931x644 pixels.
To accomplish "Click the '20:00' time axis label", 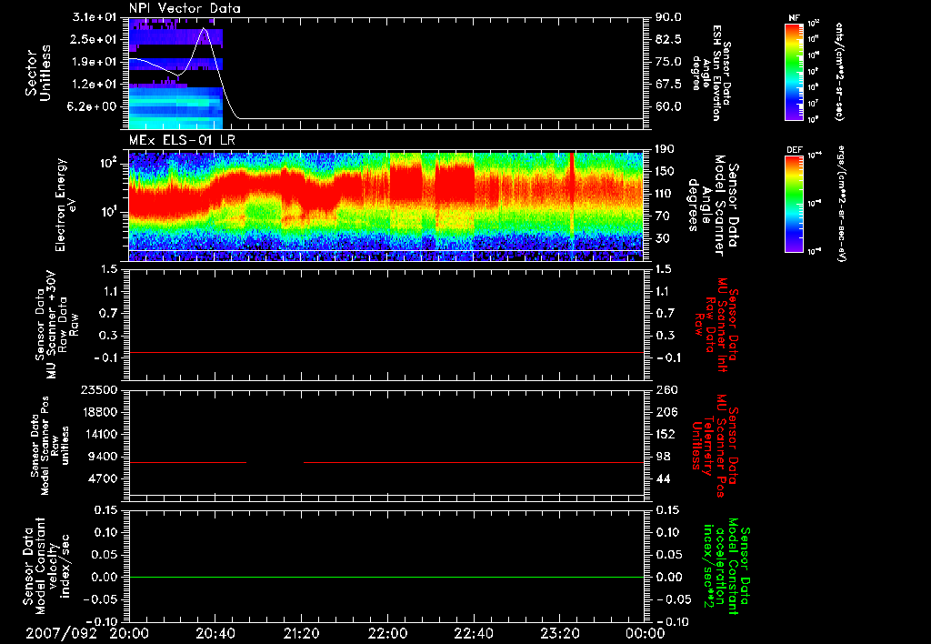I will 129,634.
